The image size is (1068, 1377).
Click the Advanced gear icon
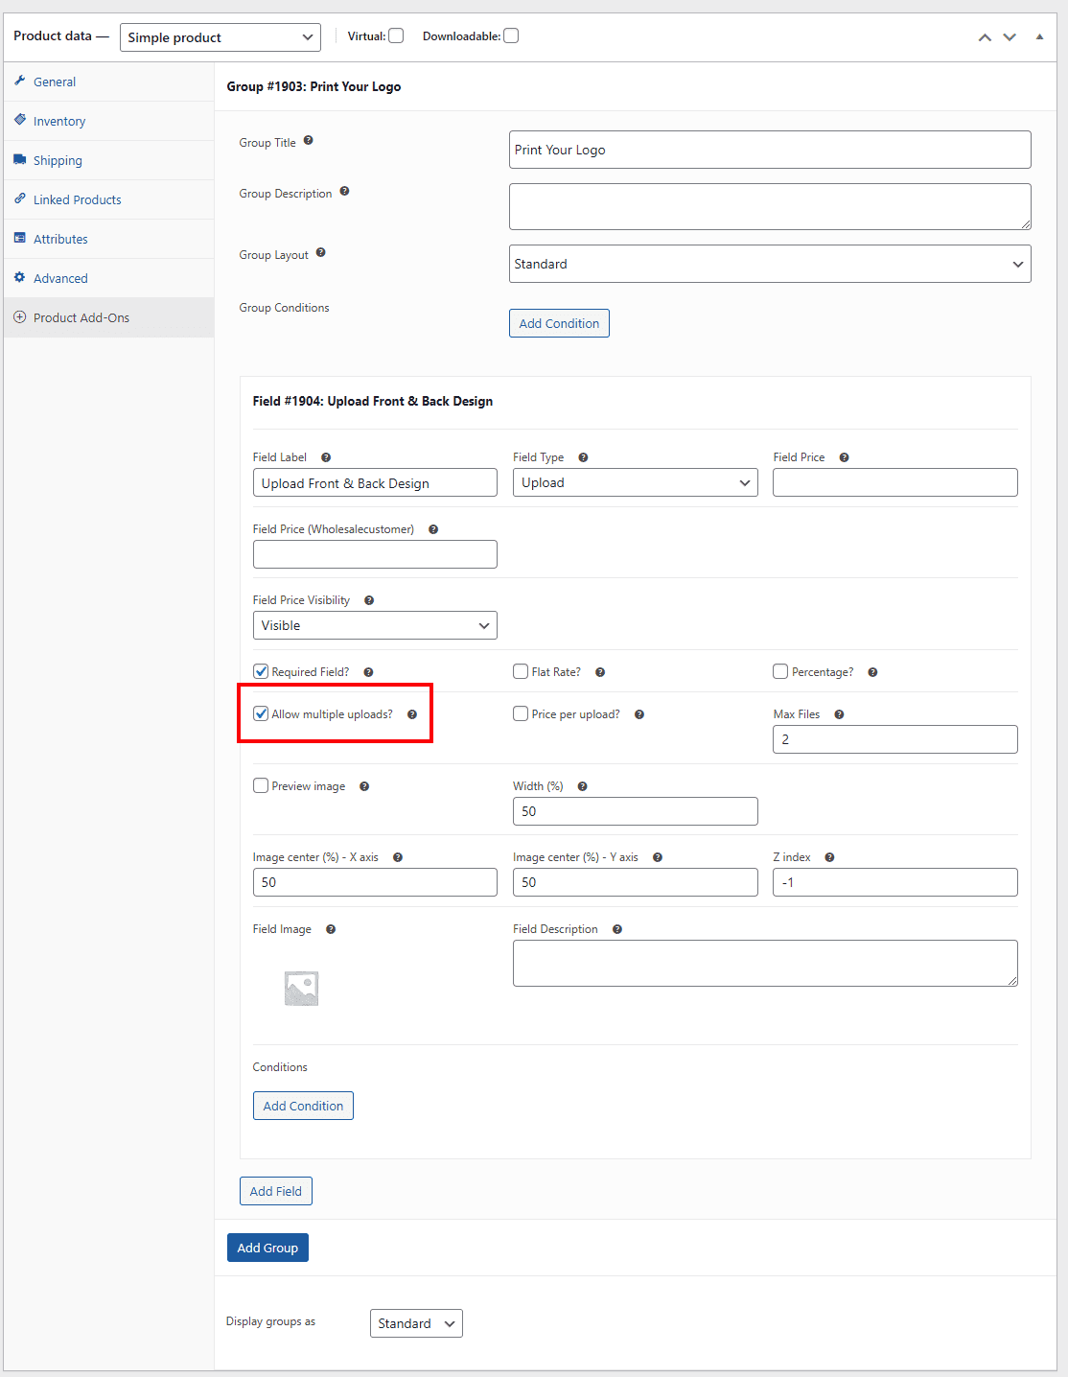[x=21, y=277]
